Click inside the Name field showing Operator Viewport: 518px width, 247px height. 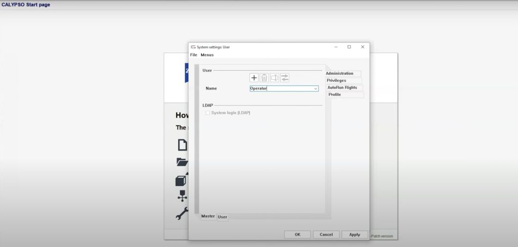coord(281,88)
